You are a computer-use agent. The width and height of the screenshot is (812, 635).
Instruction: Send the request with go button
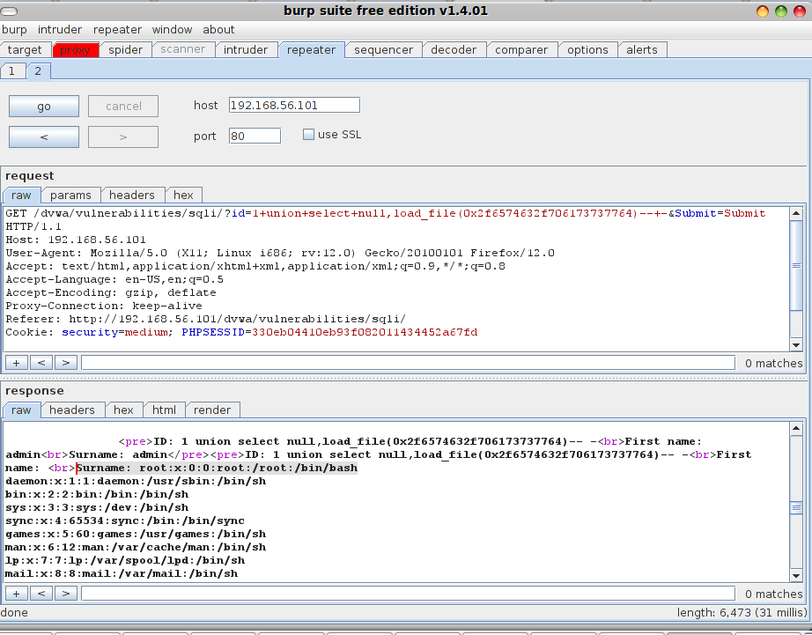(x=44, y=107)
